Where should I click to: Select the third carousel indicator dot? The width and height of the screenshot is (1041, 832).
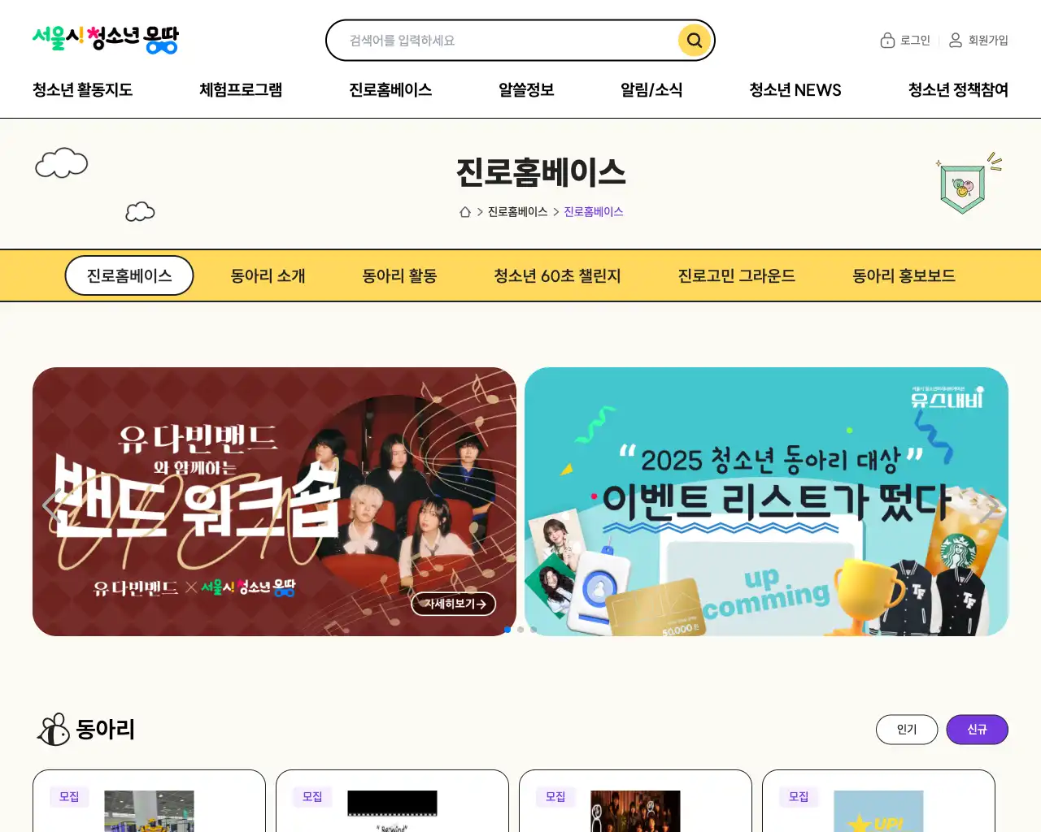click(x=534, y=630)
